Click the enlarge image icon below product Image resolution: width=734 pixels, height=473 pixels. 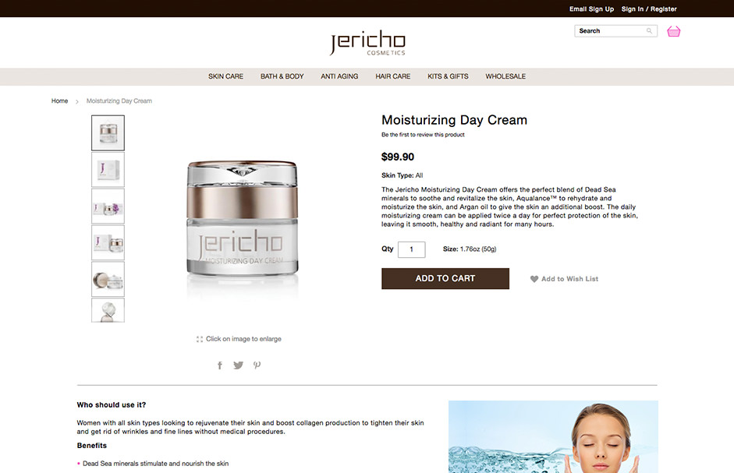(x=200, y=339)
